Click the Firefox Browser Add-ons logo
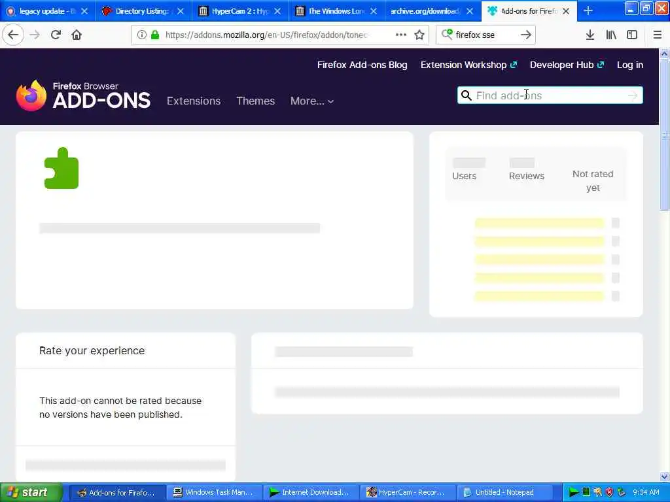Image resolution: width=670 pixels, height=502 pixels. click(x=83, y=95)
